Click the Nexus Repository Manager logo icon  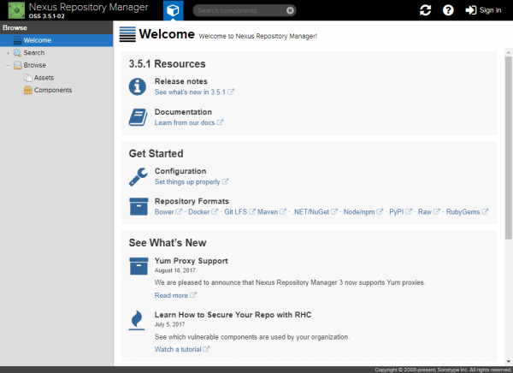pos(16,10)
